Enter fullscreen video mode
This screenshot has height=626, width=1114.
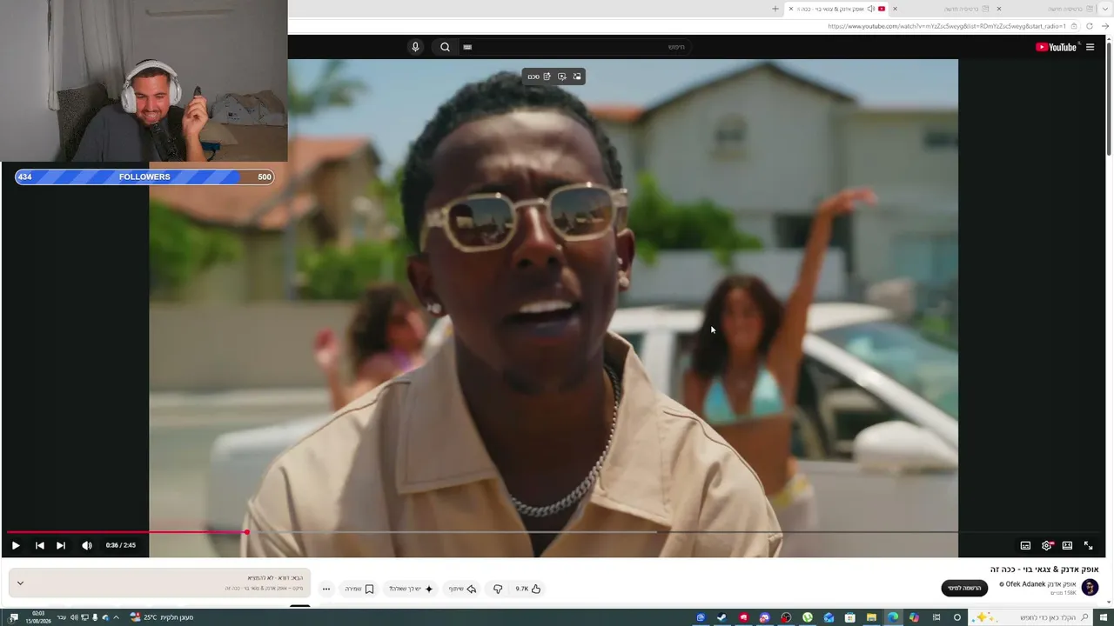pyautogui.click(x=1088, y=545)
